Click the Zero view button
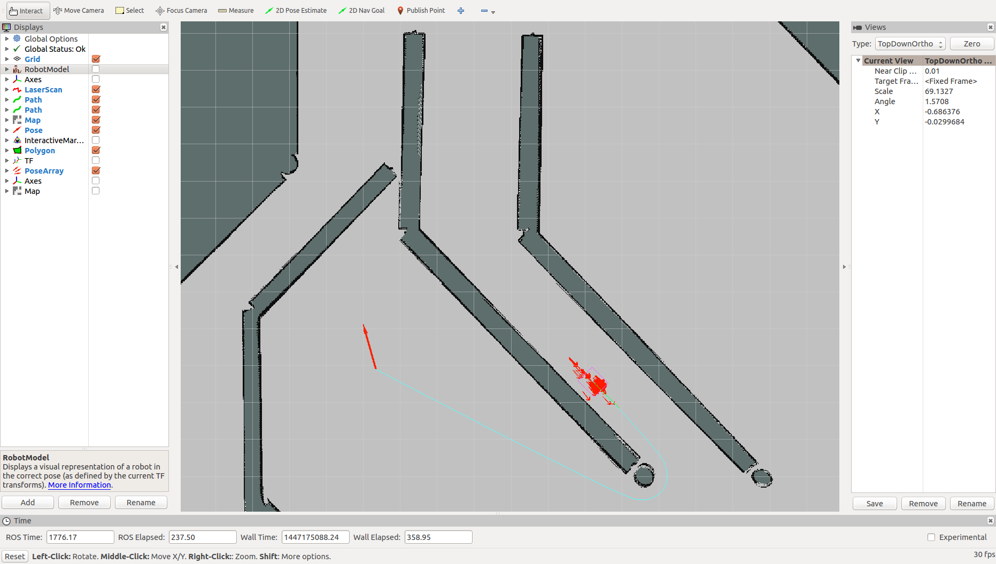Viewport: 996px width, 564px height. pos(972,44)
